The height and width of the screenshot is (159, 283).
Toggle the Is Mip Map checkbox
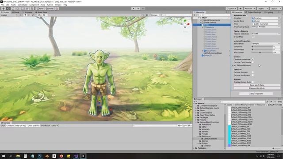252,37
